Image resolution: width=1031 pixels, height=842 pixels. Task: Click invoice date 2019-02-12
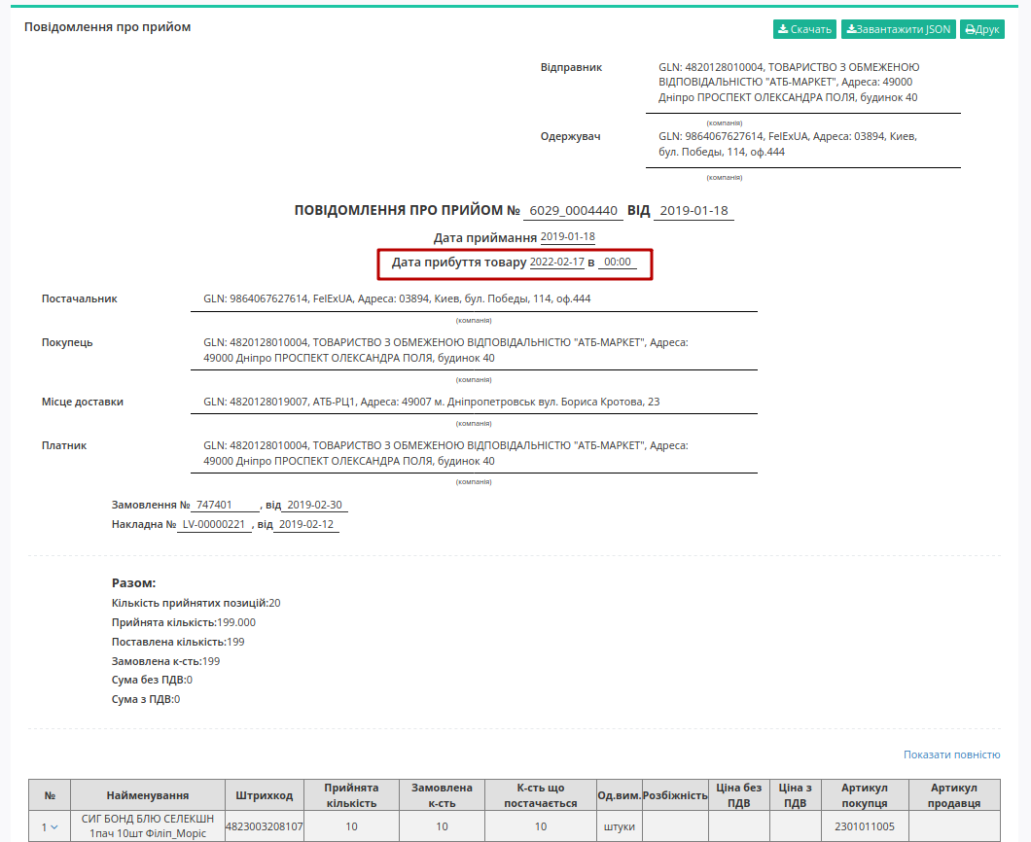[x=306, y=524]
